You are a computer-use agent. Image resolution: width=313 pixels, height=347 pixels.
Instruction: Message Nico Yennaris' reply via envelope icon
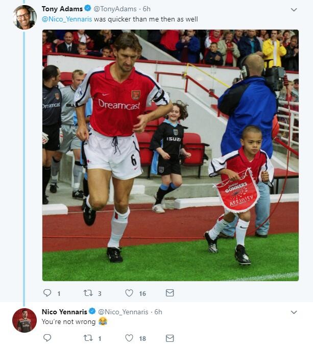[x=170, y=338]
